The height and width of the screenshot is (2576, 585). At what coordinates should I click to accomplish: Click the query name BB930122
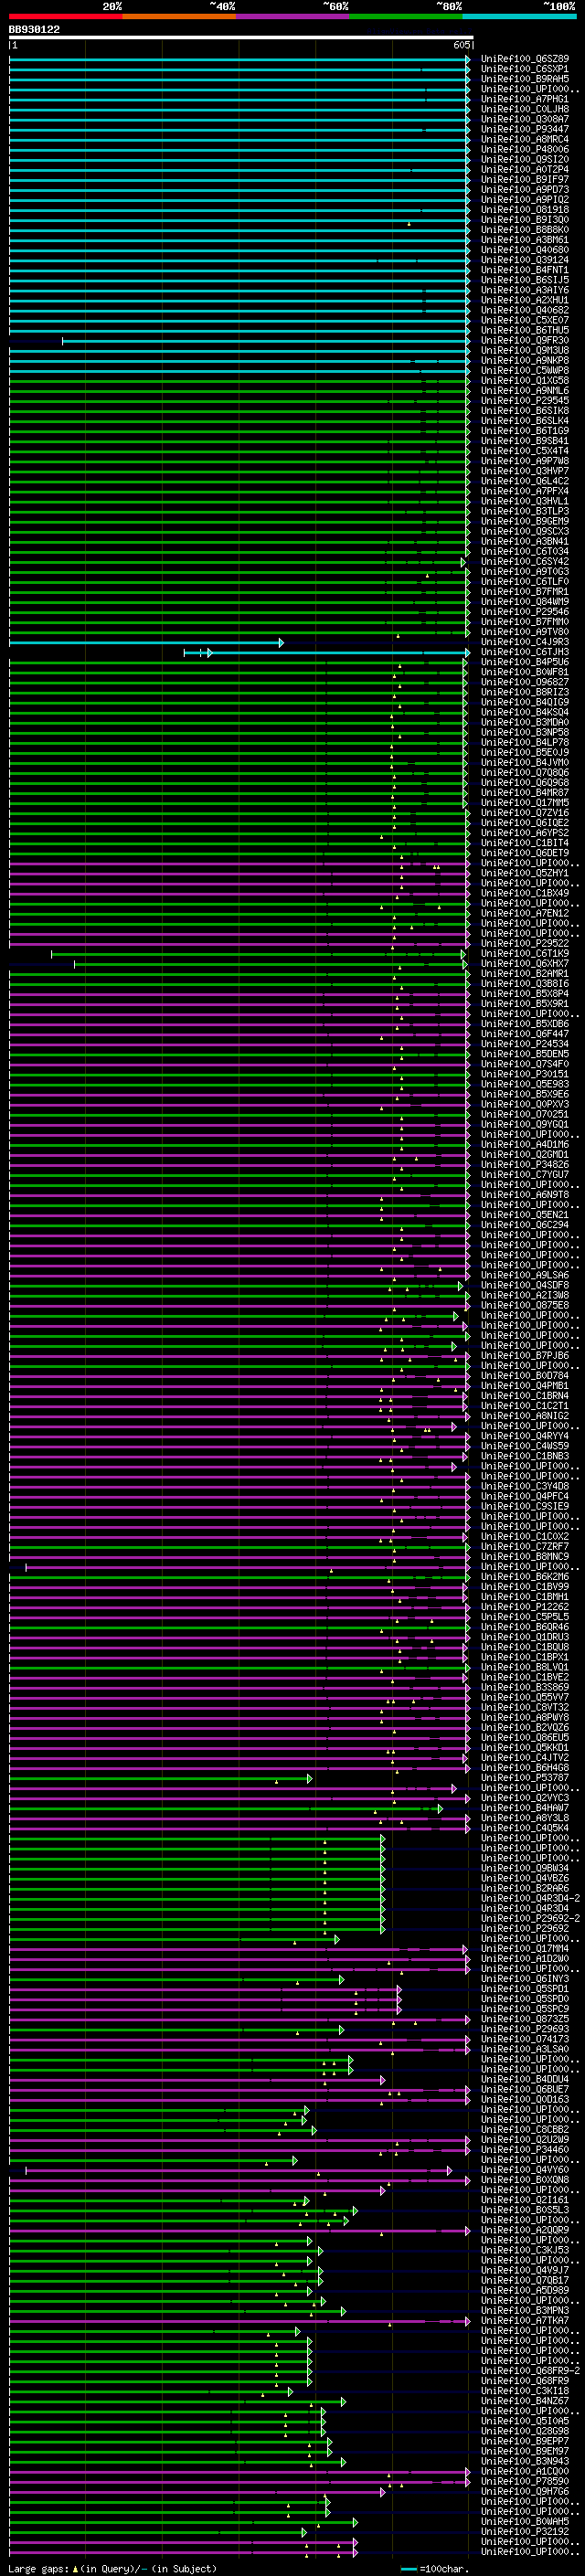click(34, 29)
